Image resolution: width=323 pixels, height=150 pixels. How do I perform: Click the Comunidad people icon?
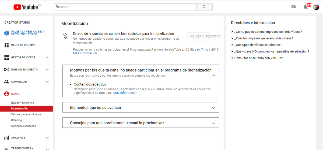pos(7,82)
